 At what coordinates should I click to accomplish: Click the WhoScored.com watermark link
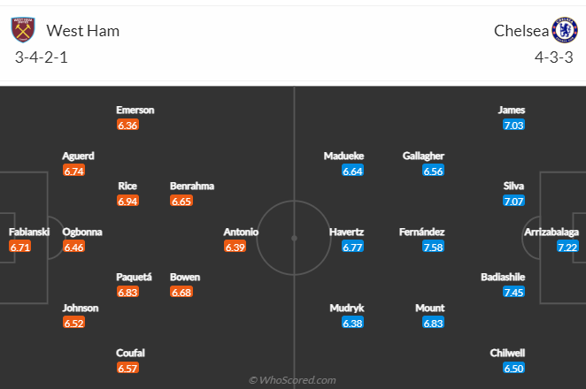pyautogui.click(x=292, y=380)
